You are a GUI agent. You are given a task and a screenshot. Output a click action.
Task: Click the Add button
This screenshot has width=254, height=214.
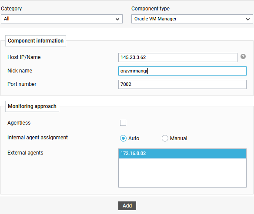pos(127,206)
